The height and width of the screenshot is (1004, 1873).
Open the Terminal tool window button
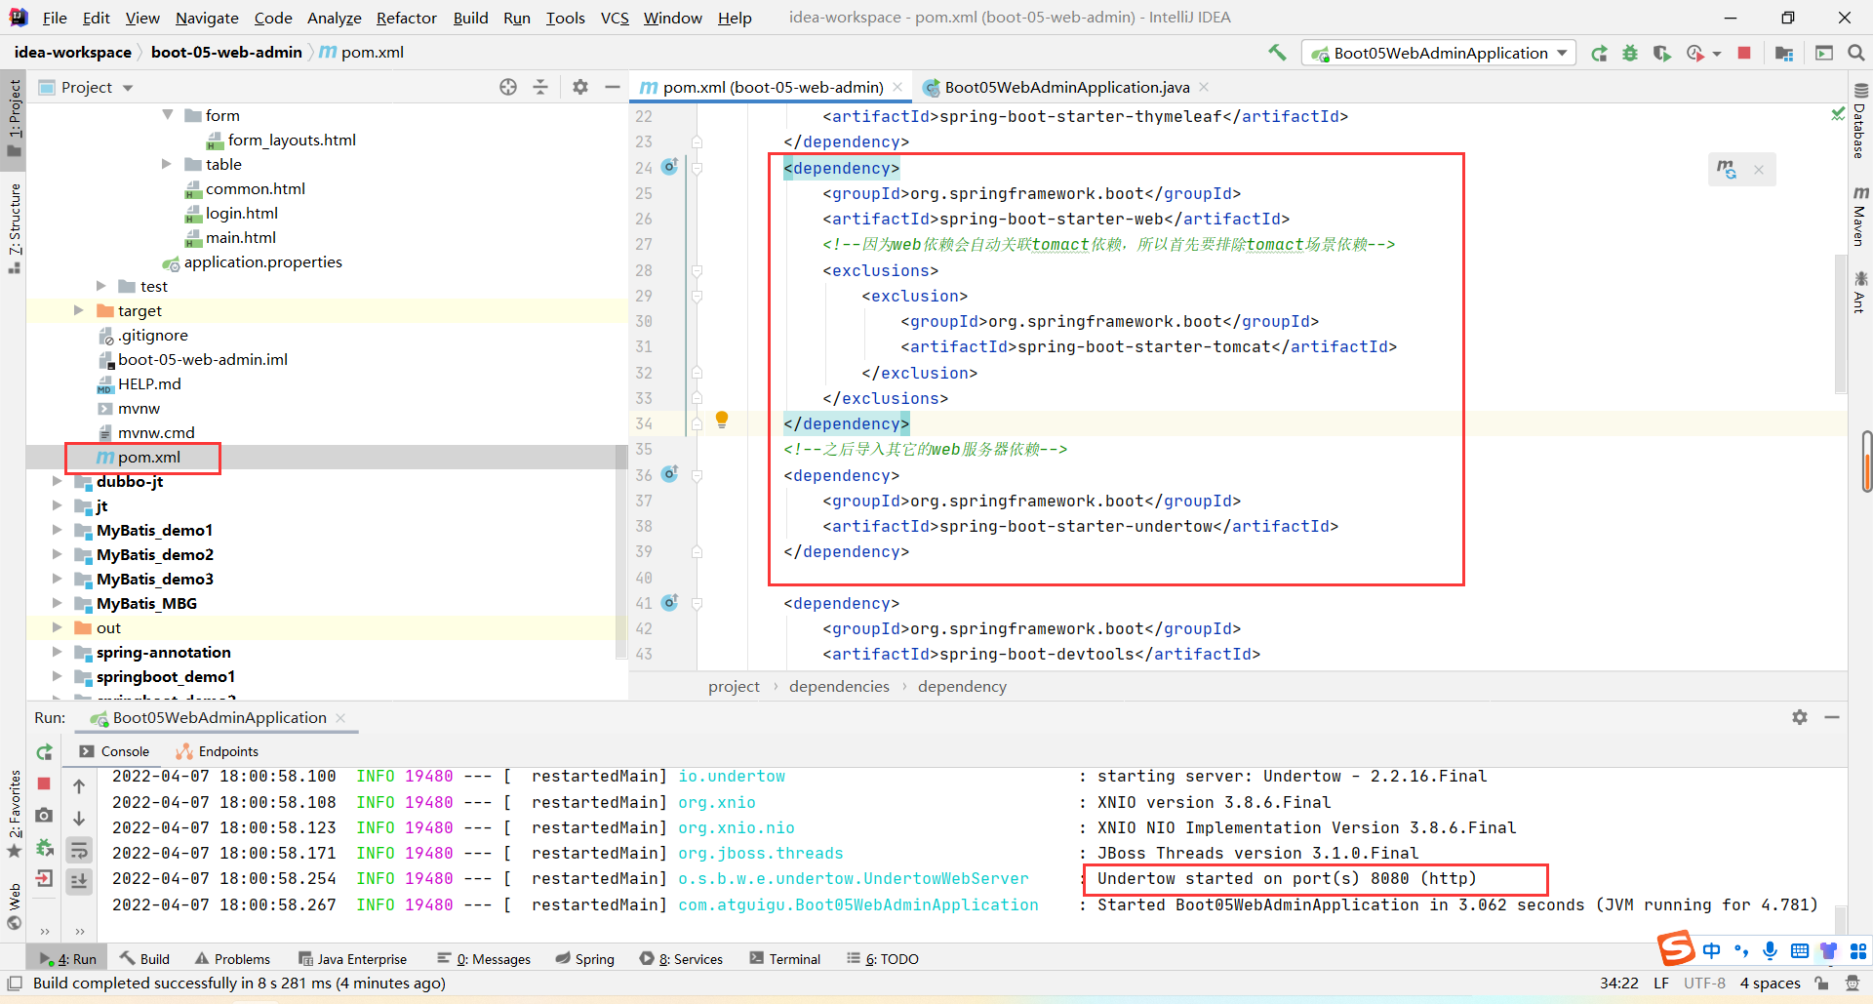click(x=785, y=959)
